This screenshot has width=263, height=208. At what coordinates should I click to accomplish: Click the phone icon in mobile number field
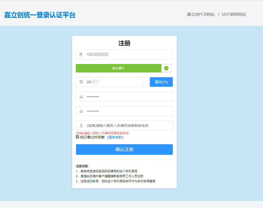tap(81, 54)
